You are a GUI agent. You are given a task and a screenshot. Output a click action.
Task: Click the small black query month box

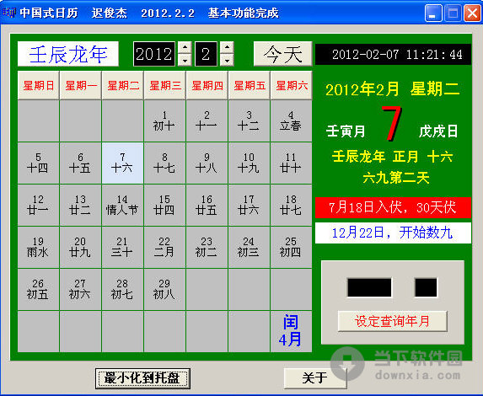(x=426, y=287)
